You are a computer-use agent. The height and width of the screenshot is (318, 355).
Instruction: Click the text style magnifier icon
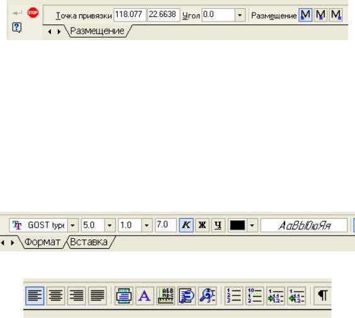pyautogui.click(x=186, y=295)
